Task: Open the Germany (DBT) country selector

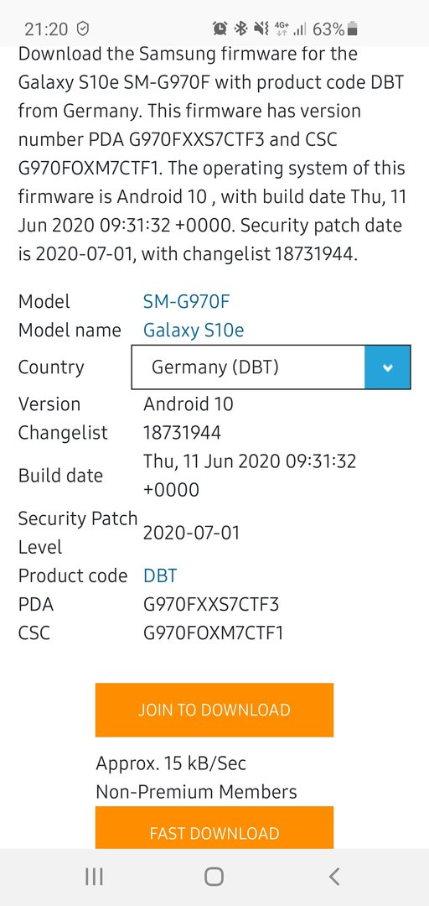Action: click(271, 367)
